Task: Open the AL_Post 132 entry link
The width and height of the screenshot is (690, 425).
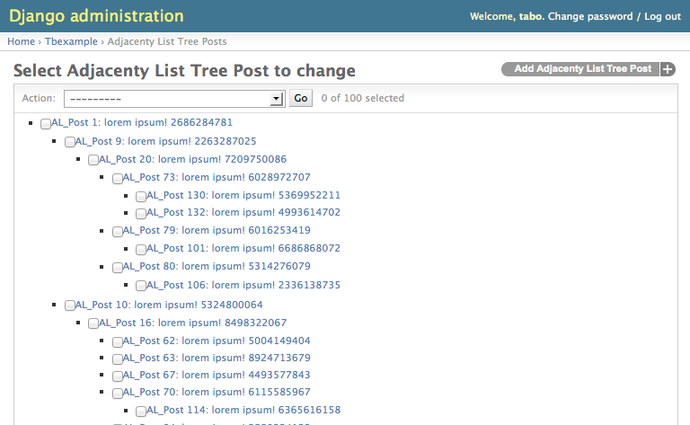Action: [x=243, y=213]
